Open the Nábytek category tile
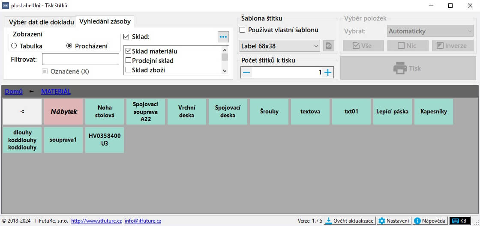Viewport: 480px width, 226px height. [x=63, y=112]
